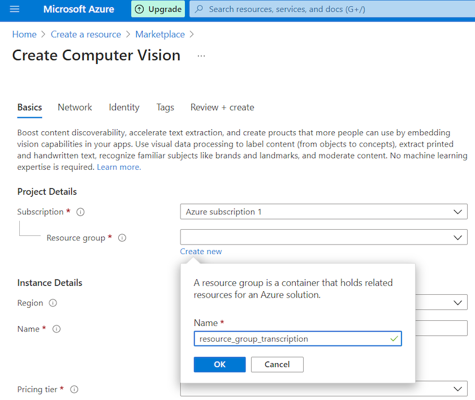This screenshot has height=400, width=475.
Task: Expand the Pricing tier dropdown
Action: [x=459, y=389]
